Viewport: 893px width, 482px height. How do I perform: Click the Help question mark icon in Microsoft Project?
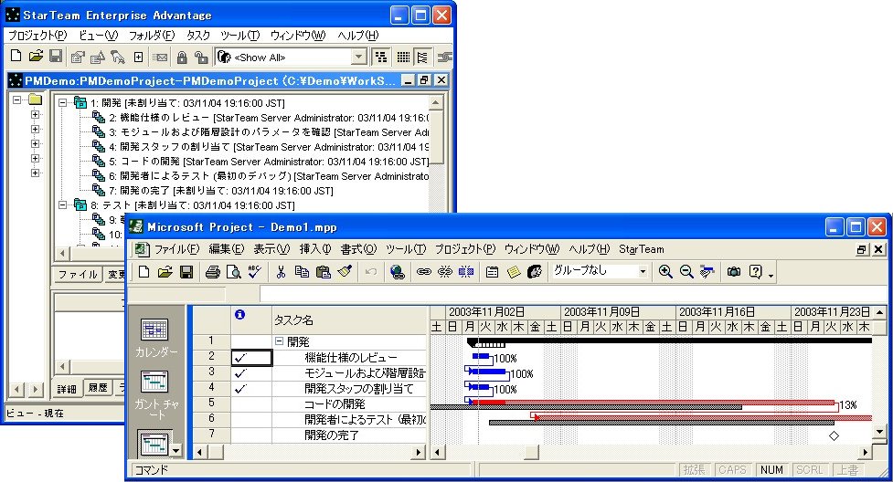(755, 272)
